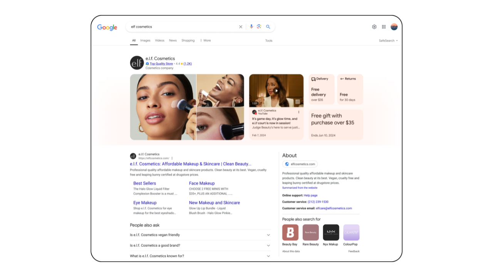Select the Nyx Makeup thumbnail
The height and width of the screenshot is (277, 493).
pos(331,232)
